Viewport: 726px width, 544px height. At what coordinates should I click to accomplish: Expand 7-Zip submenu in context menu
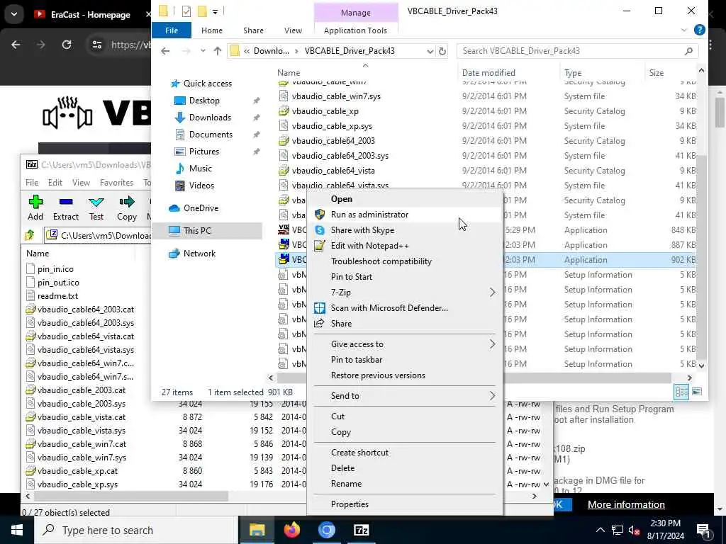(492, 293)
